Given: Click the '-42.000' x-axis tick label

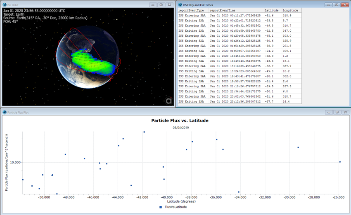Looking at the screenshot, I should point(142,197).
